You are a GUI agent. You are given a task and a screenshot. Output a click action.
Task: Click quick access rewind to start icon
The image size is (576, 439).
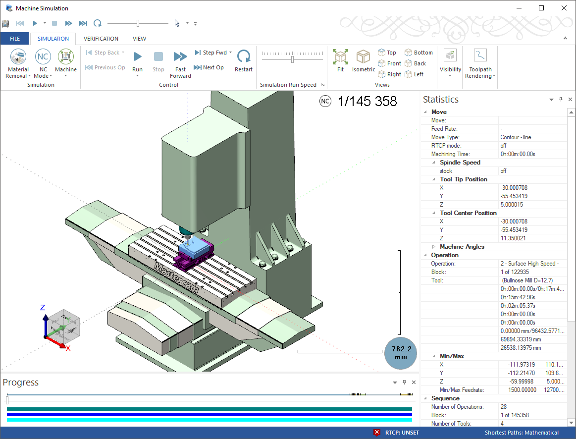point(20,23)
